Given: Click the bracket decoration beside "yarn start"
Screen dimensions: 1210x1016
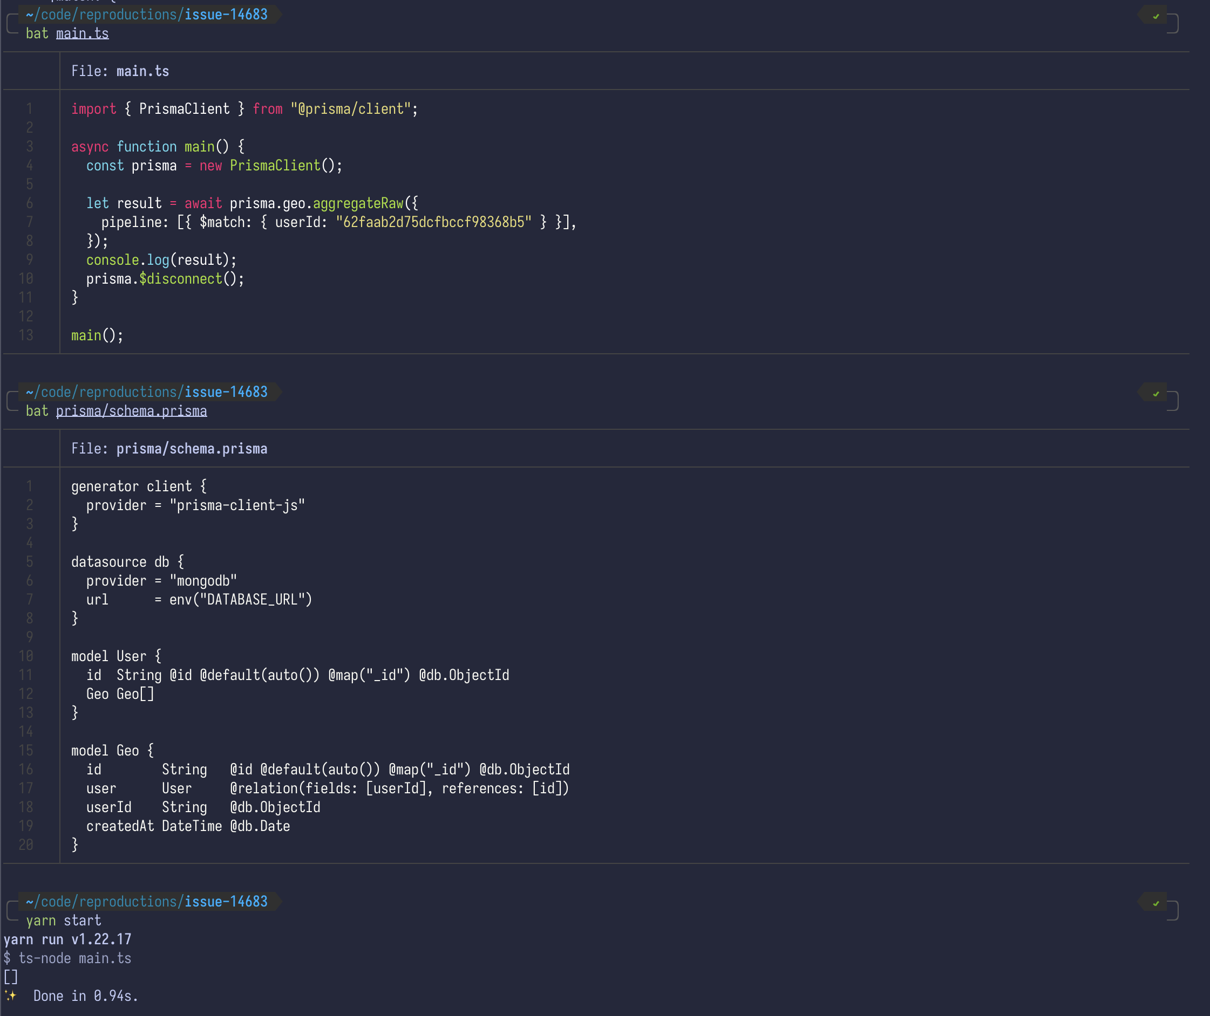Looking at the screenshot, I should pos(10,911).
